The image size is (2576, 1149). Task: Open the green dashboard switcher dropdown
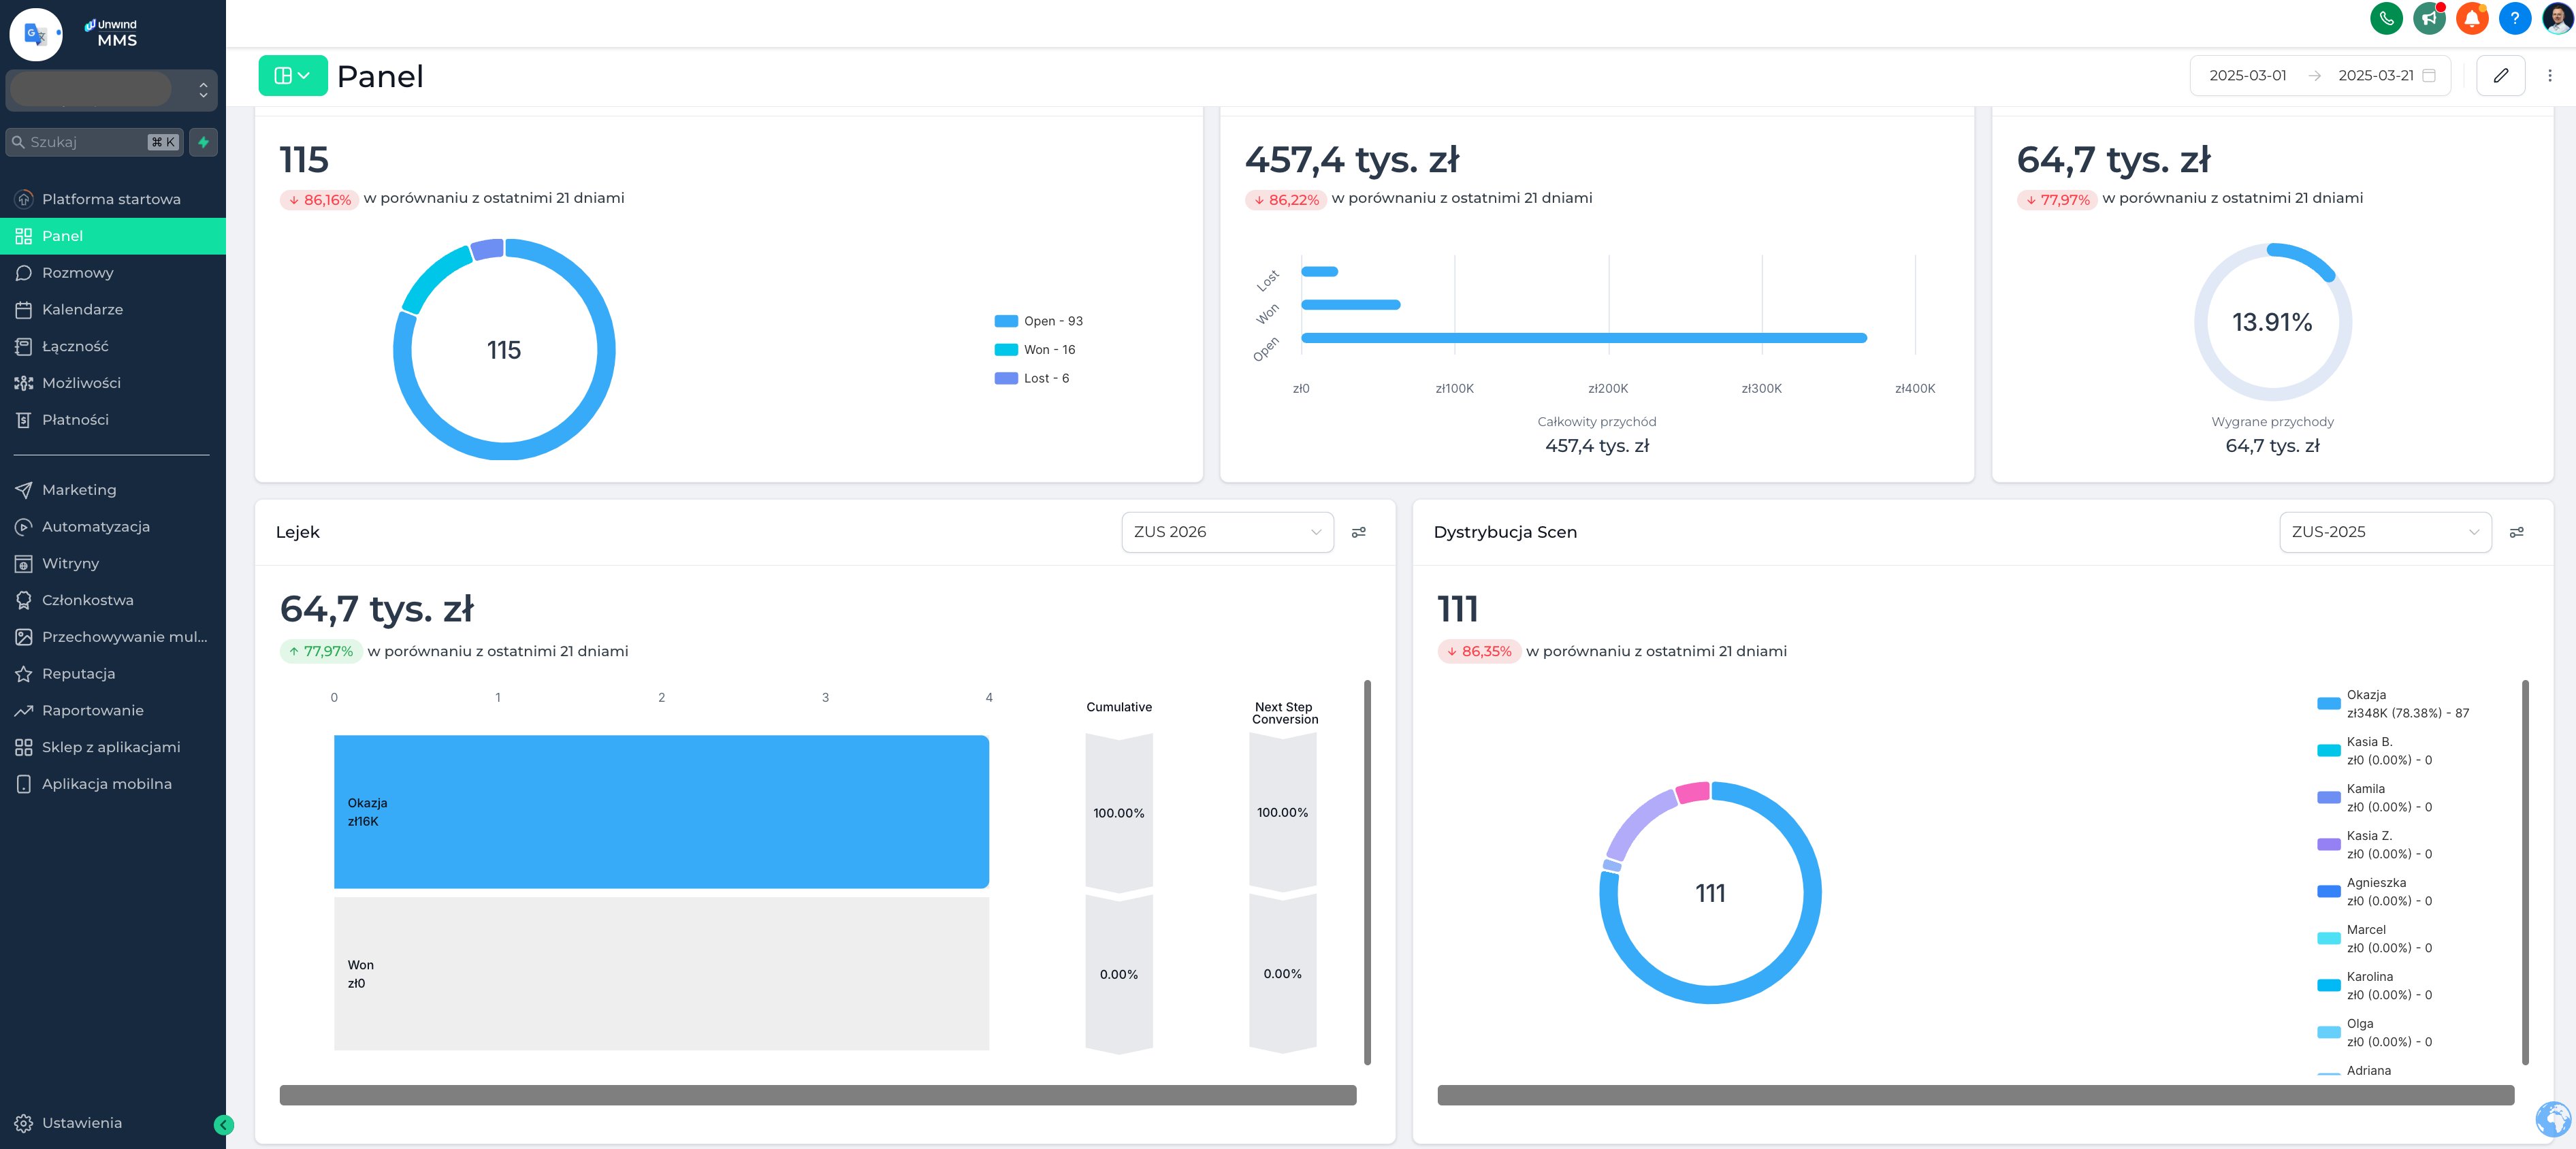pyautogui.click(x=292, y=76)
